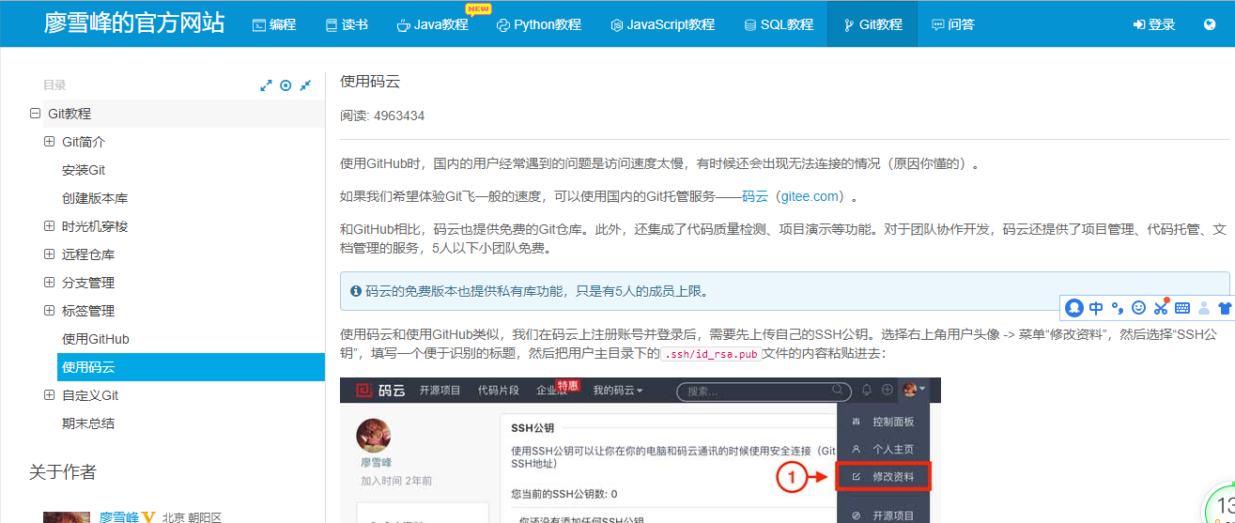Click the 关于作者 section heading
Viewport: 1235px width, 523px height.
click(62, 471)
